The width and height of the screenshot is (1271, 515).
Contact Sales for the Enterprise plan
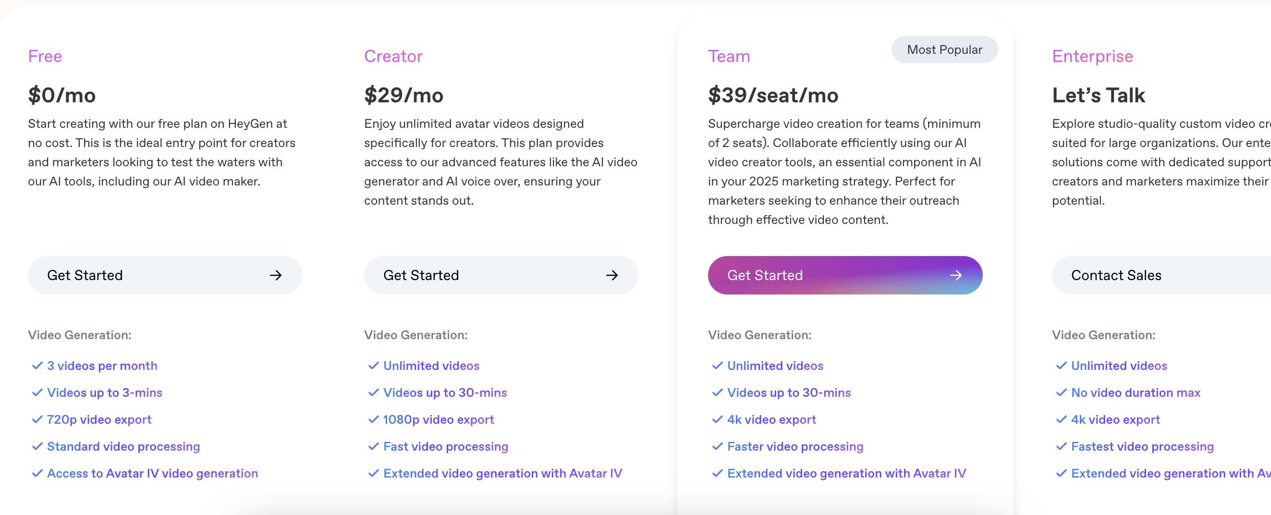pos(1161,275)
